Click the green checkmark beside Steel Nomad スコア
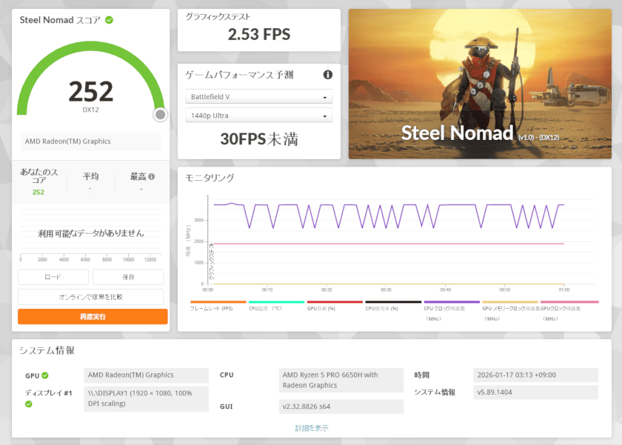622x445 pixels. tap(109, 20)
